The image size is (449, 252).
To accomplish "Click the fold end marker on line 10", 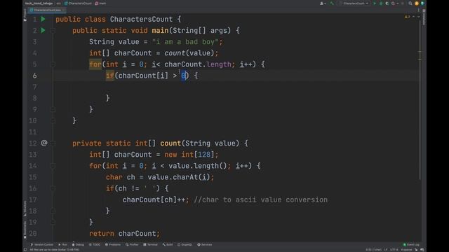I will (x=53, y=120).
